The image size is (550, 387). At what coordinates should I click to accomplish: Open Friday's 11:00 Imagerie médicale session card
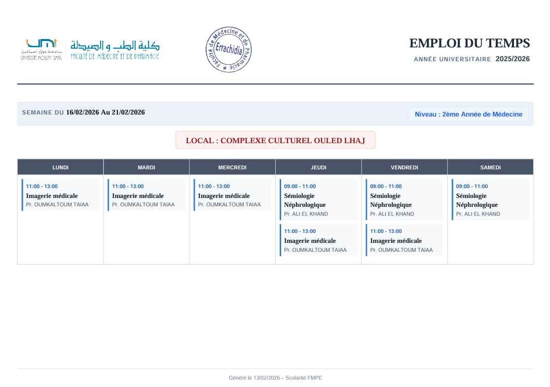coord(404,240)
